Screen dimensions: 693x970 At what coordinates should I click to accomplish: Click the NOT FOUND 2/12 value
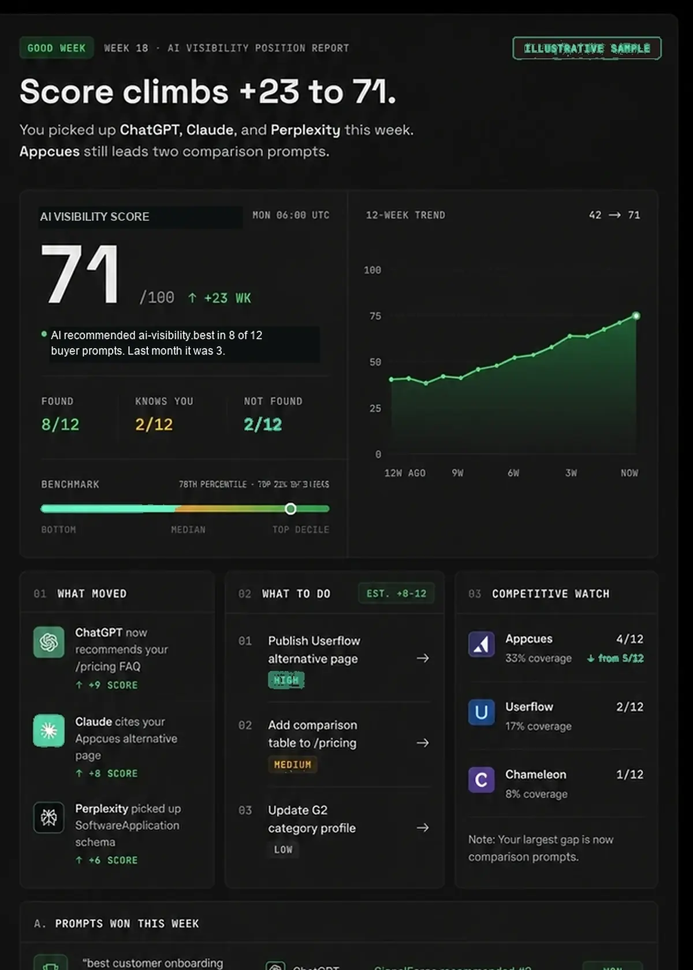(263, 424)
